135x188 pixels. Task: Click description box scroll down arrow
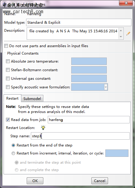(x=121, y=36)
